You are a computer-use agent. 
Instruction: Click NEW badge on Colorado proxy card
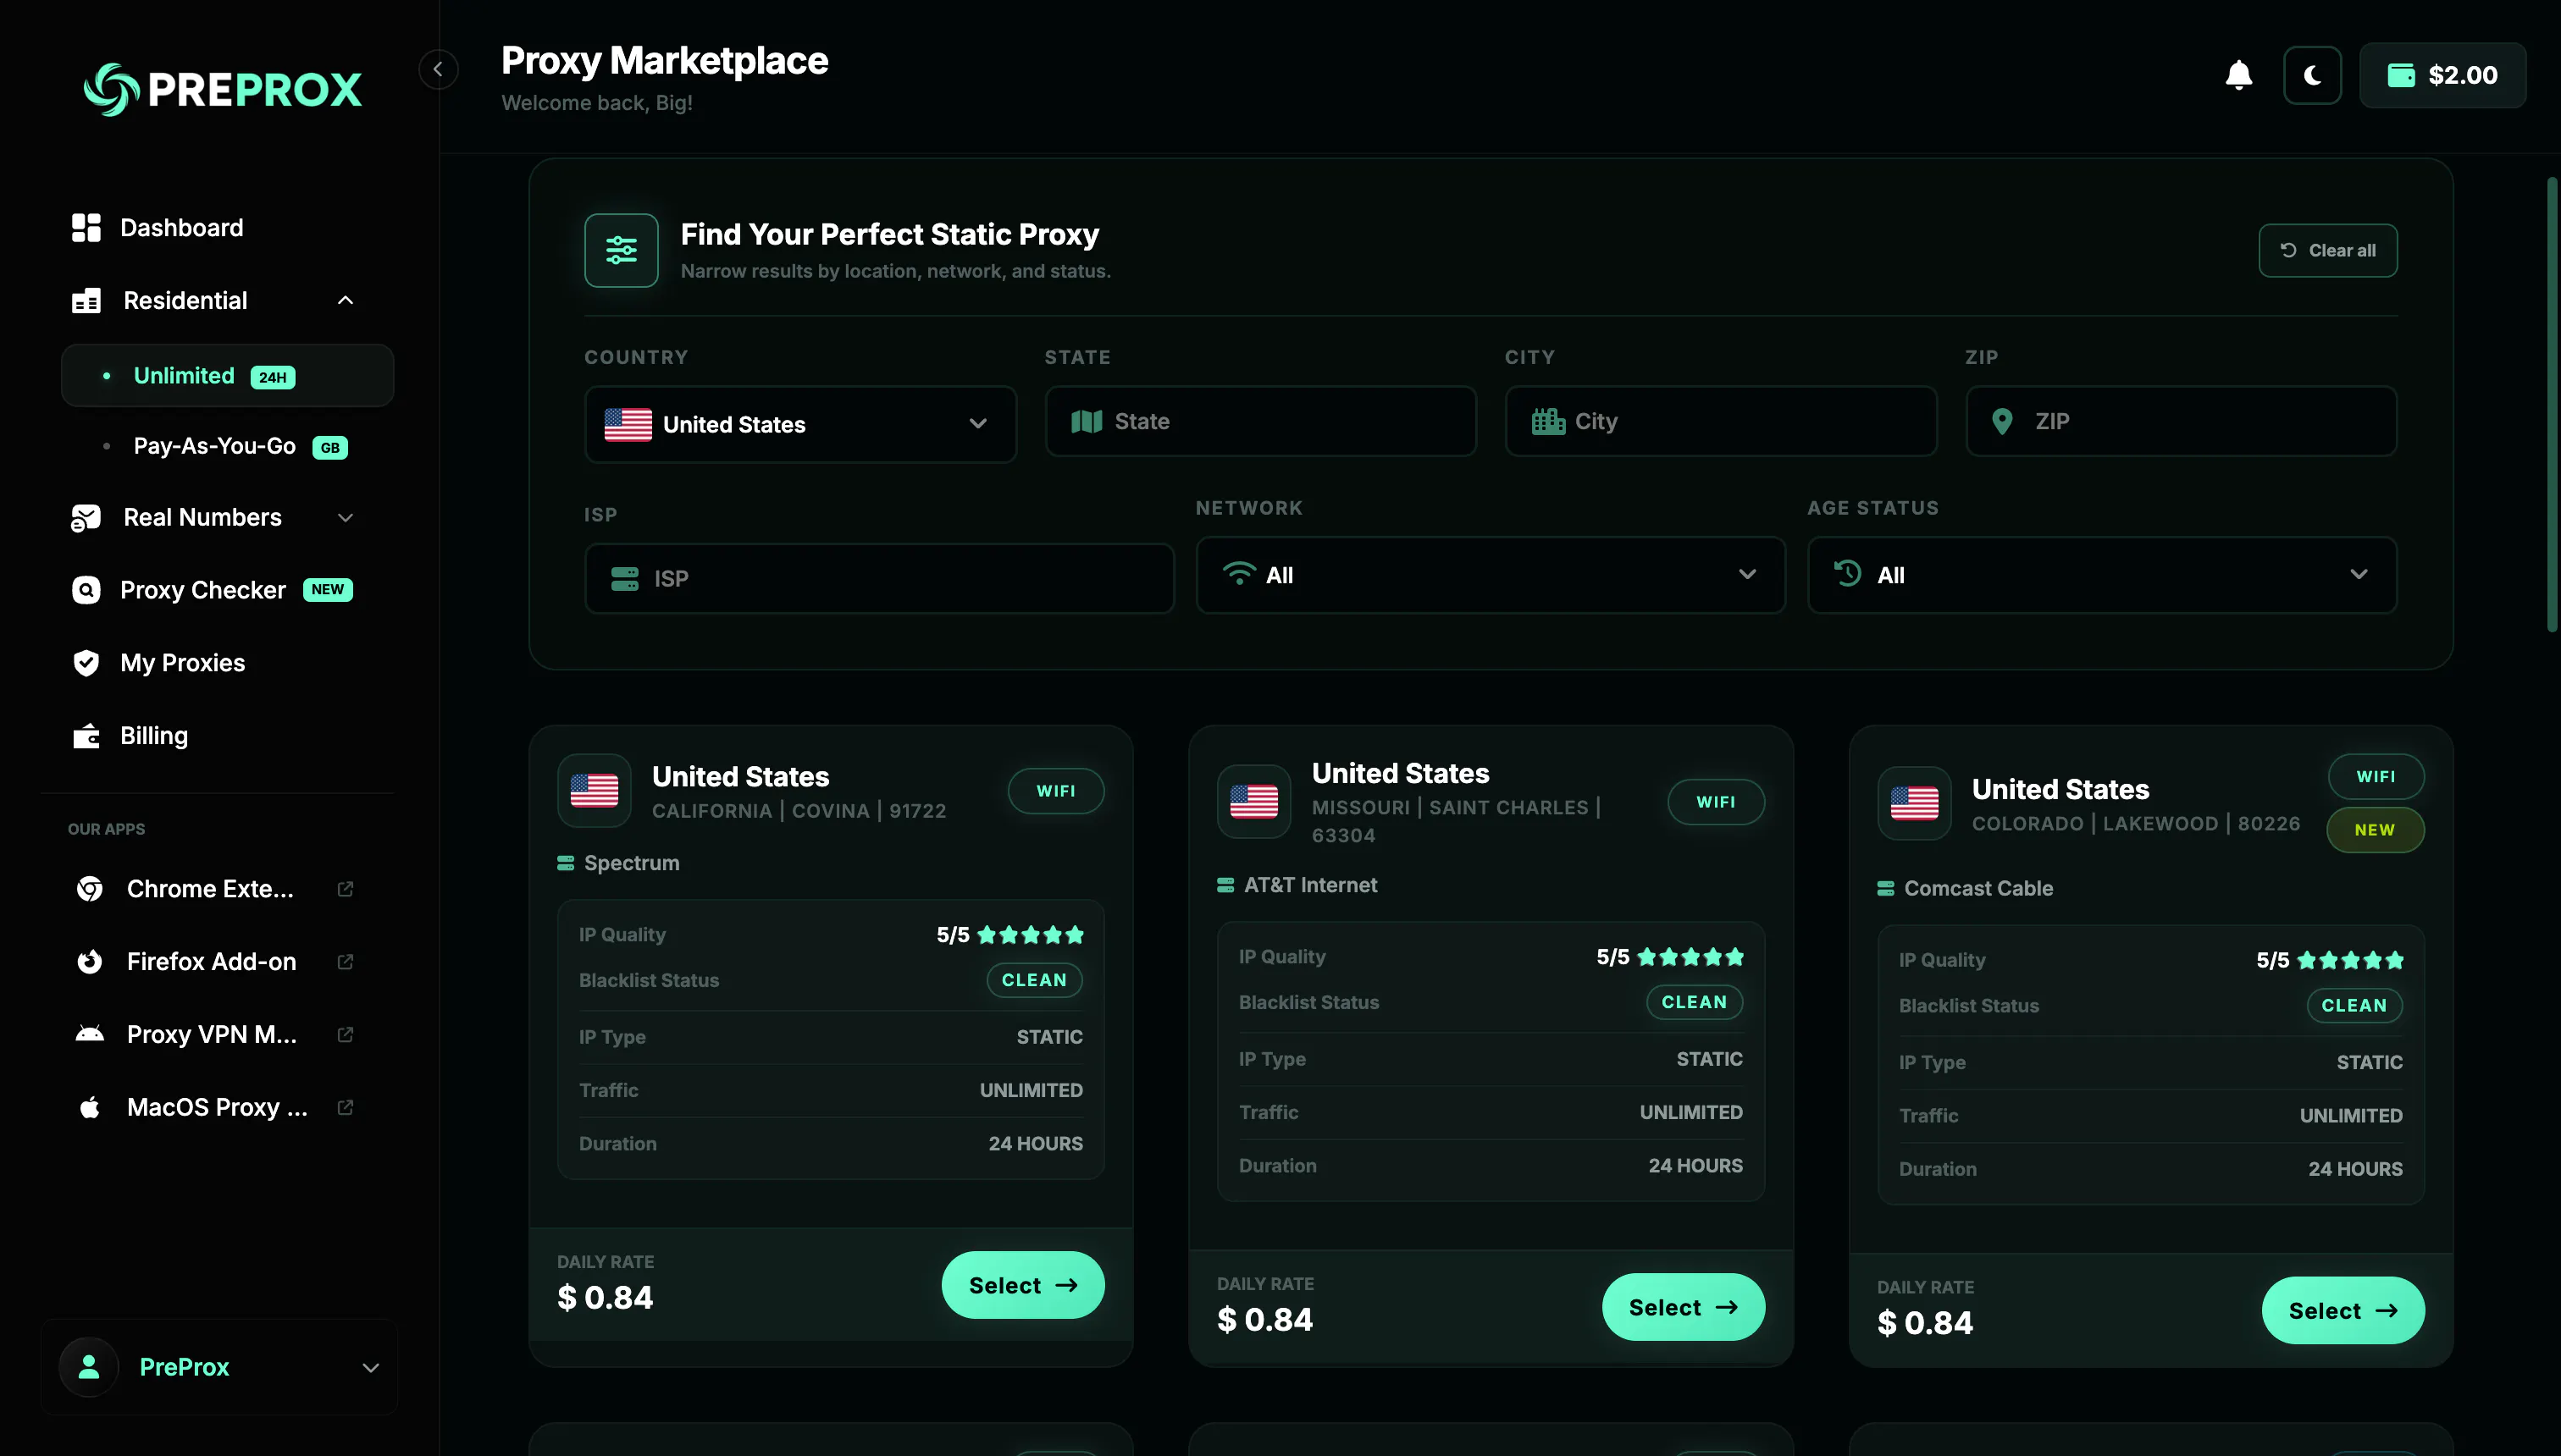(2375, 830)
